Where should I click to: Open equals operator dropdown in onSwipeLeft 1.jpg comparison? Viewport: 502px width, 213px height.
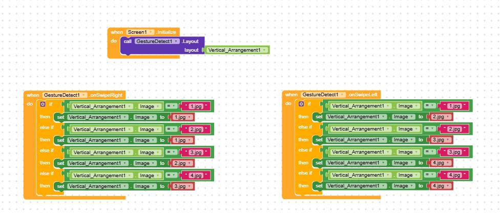pyautogui.click(x=430, y=106)
